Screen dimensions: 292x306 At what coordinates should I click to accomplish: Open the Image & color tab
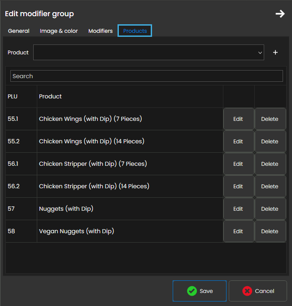(59, 31)
